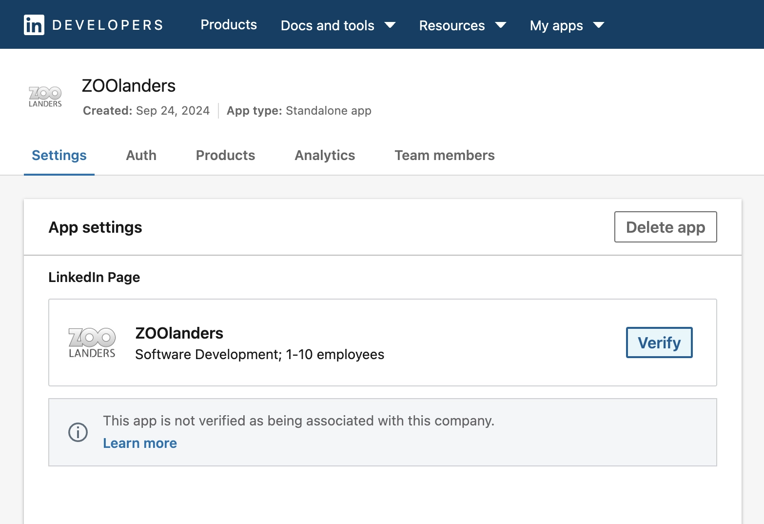
Task: Switch to the Products tab below app name
Action: tap(225, 155)
